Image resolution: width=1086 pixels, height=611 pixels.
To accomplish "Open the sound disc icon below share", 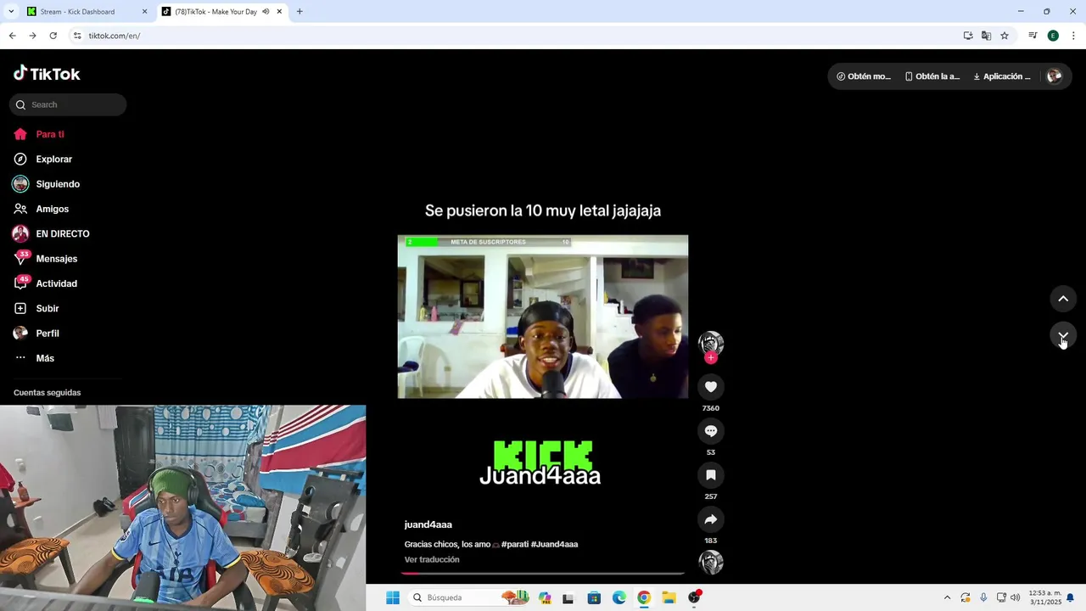I will point(711,563).
